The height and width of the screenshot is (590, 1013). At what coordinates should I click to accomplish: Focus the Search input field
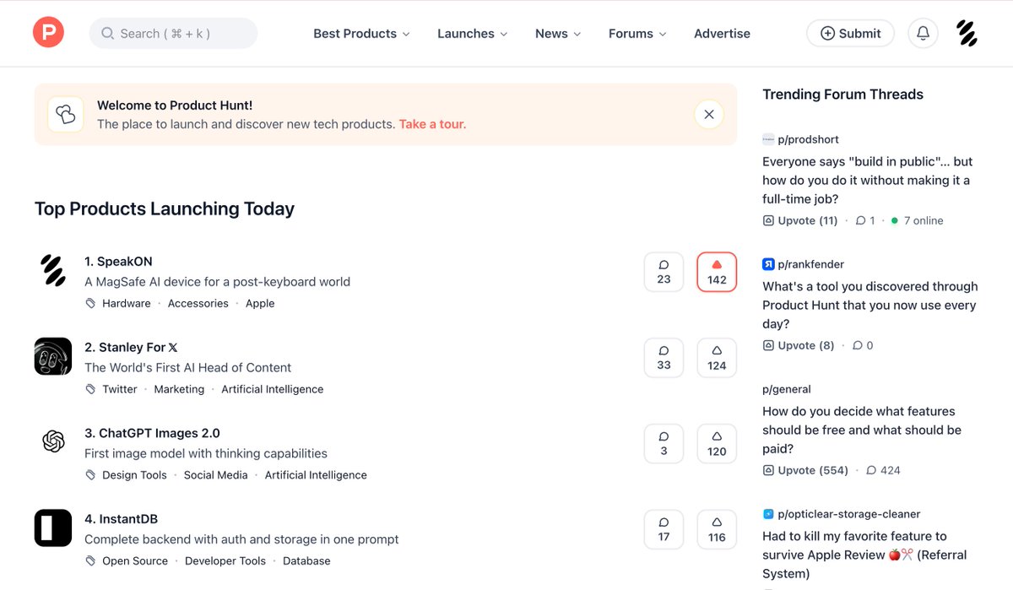pos(173,33)
